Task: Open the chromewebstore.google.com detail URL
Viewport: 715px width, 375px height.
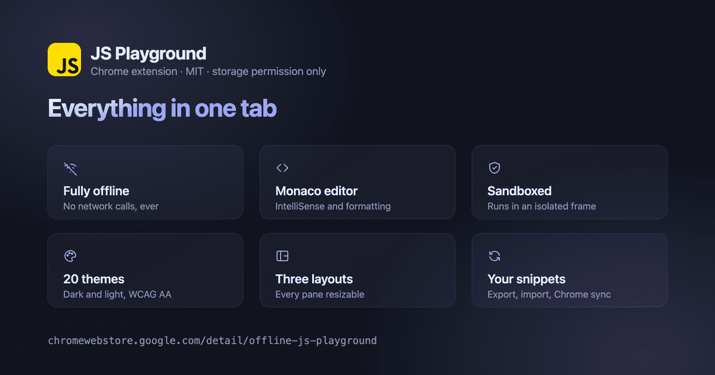Action: [212, 341]
